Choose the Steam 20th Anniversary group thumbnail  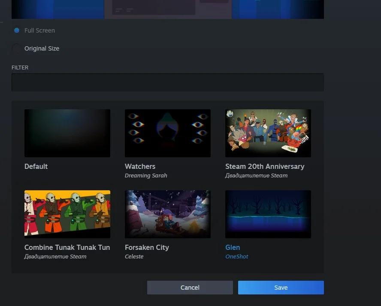click(x=268, y=133)
